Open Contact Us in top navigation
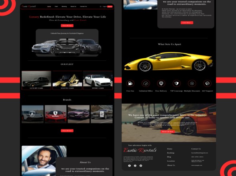This screenshot has width=236, height=176. click(x=83, y=6)
